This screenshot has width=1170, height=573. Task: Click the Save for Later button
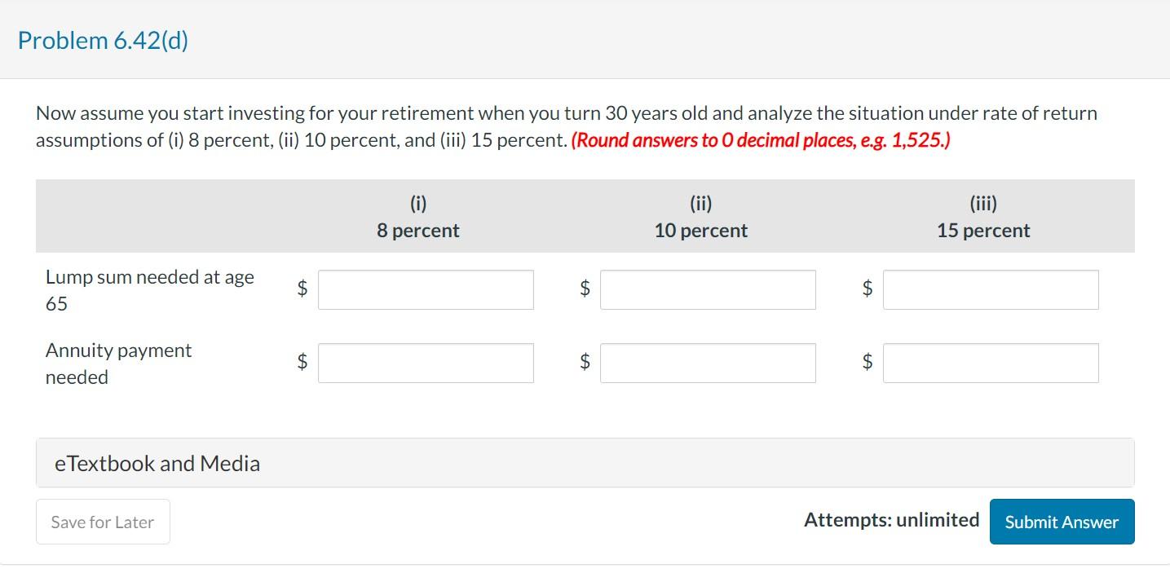point(102,521)
